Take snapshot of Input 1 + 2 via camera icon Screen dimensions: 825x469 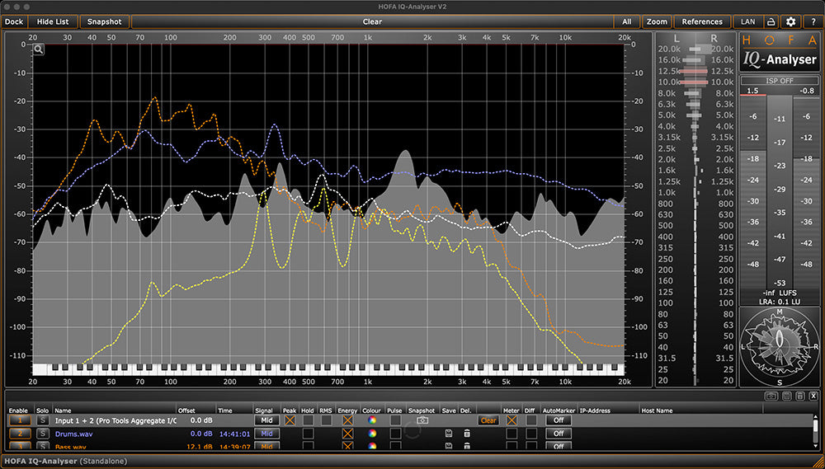[x=422, y=420]
